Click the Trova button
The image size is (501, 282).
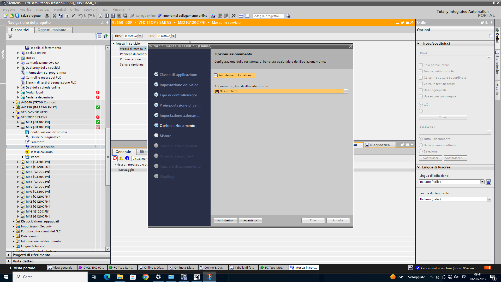443,117
